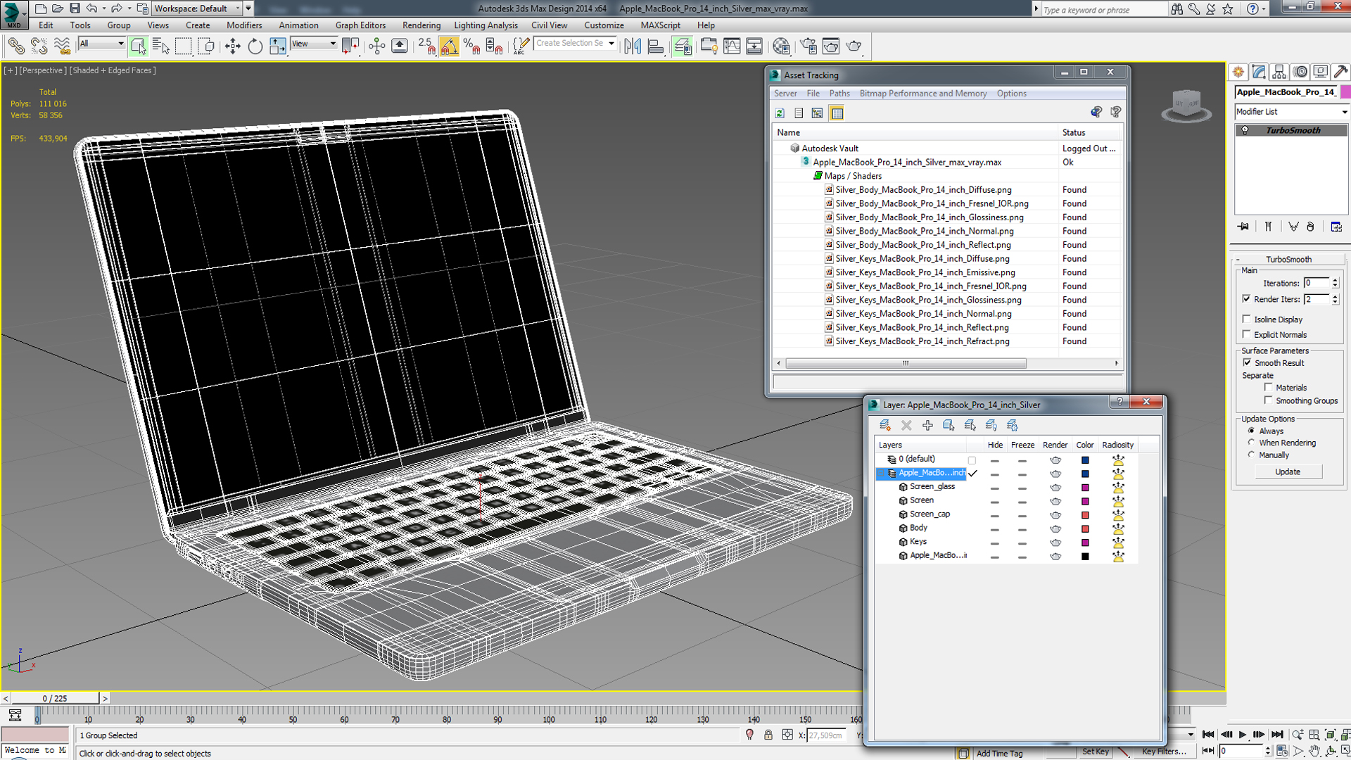The height and width of the screenshot is (760, 1351).
Task: Toggle the Angle Snap tool
Action: [x=449, y=46]
